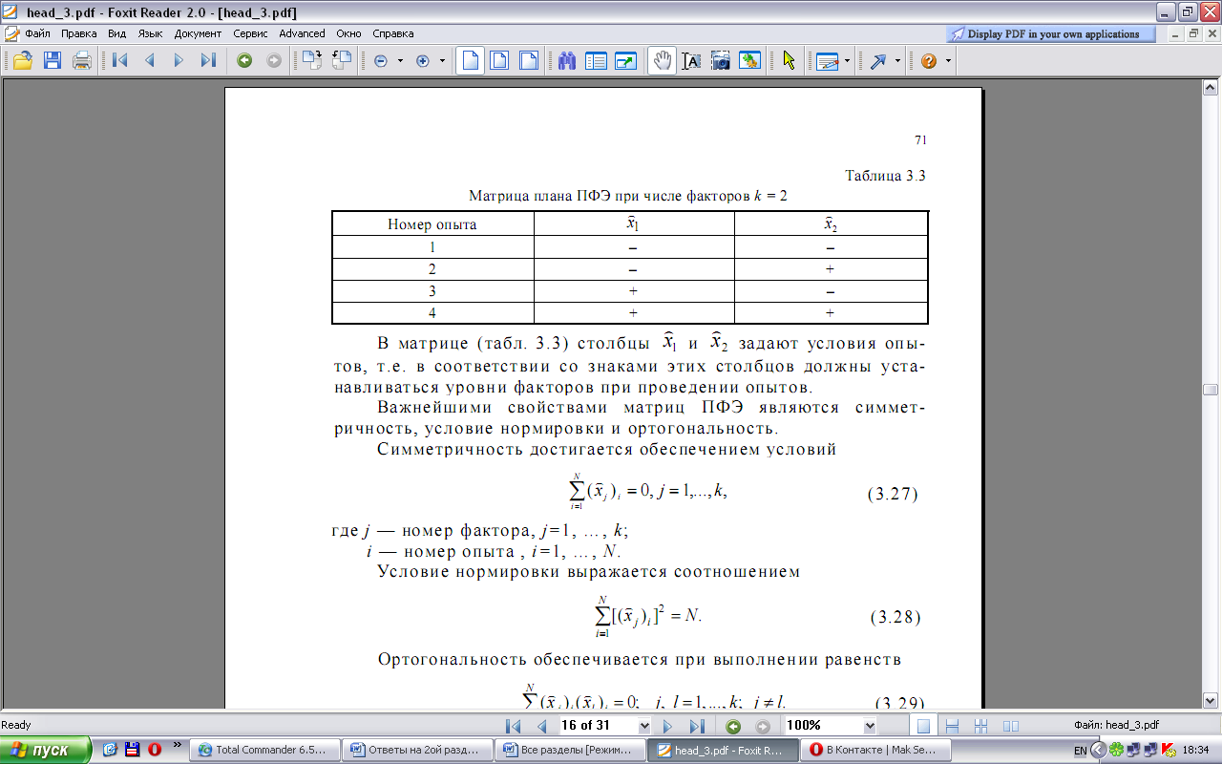This screenshot has height=764, width=1222.
Task: Save the document with the floppy icon
Action: point(53,61)
